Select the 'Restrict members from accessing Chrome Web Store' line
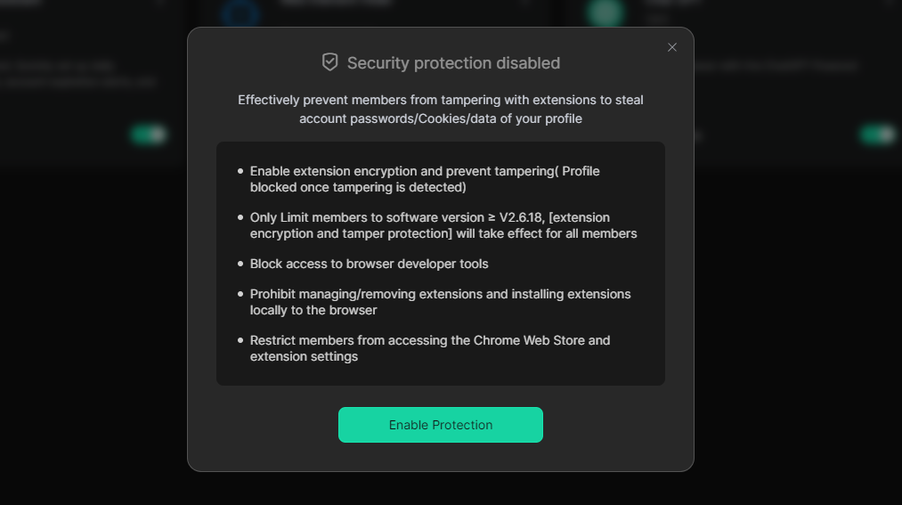 (x=430, y=348)
